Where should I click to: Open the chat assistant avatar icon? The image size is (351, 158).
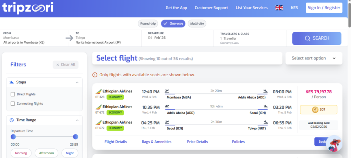[334, 144]
